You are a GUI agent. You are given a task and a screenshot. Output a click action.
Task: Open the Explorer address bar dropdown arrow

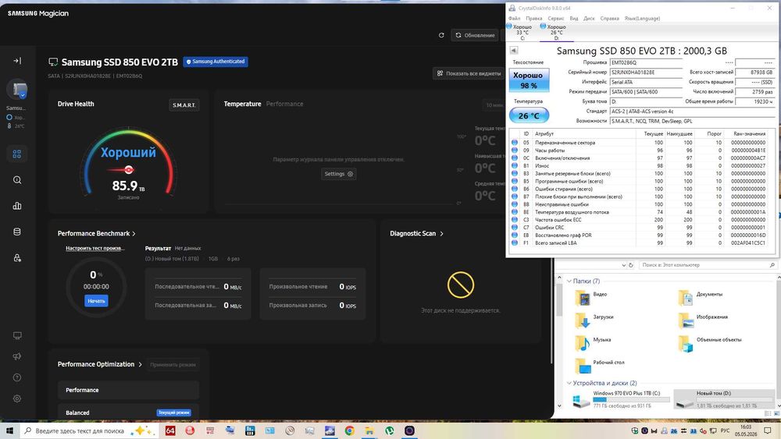[x=623, y=265]
